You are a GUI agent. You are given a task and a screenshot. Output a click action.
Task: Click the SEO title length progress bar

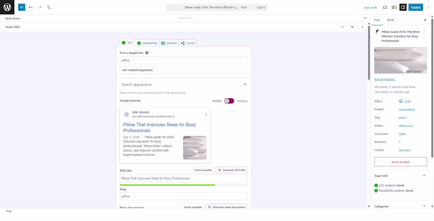pyautogui.click(x=183, y=185)
